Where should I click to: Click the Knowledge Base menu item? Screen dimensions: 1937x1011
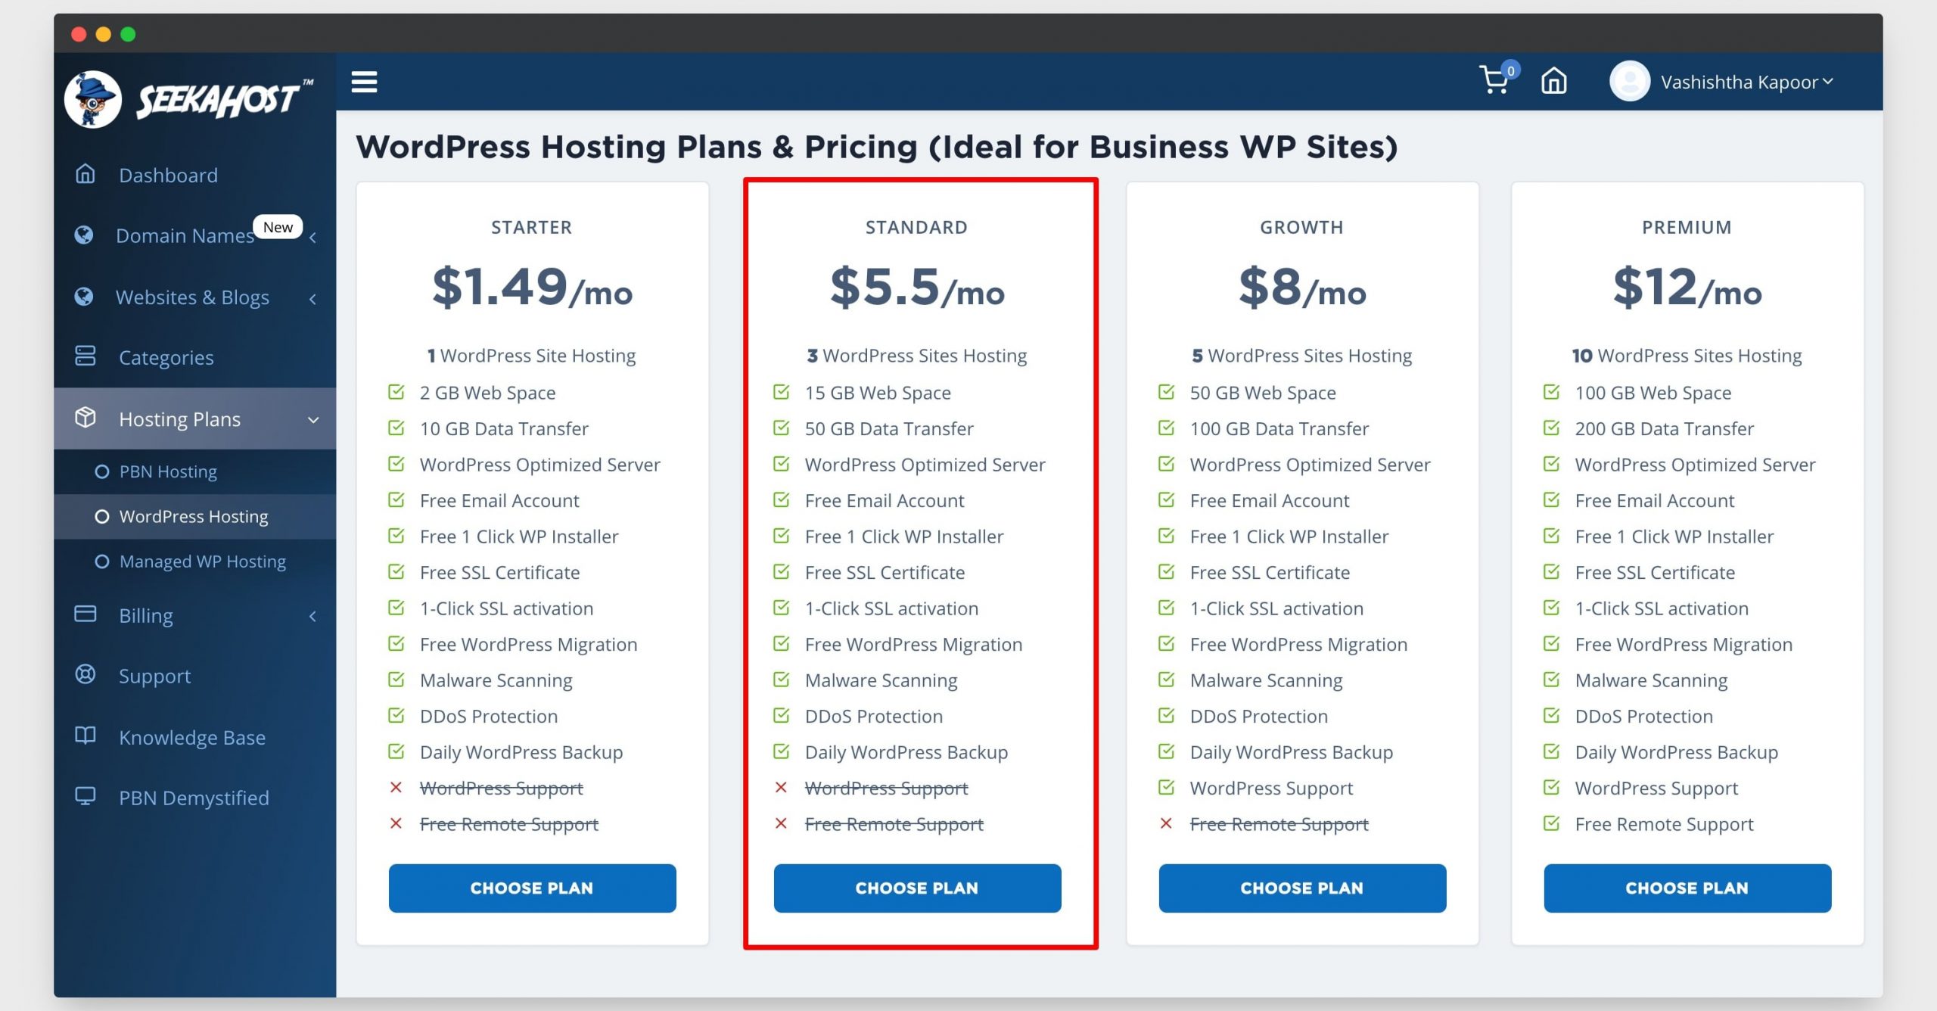click(x=194, y=737)
